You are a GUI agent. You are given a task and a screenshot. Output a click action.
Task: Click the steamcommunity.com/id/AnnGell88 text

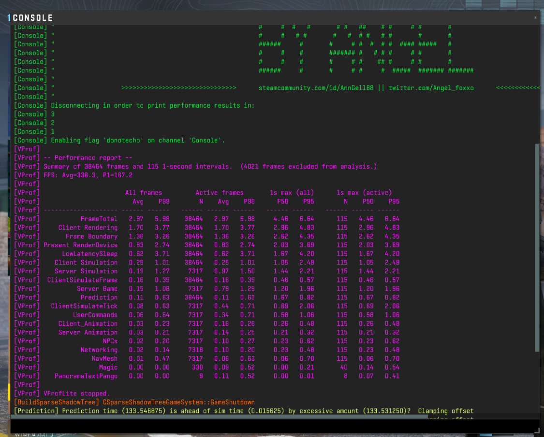click(316, 88)
